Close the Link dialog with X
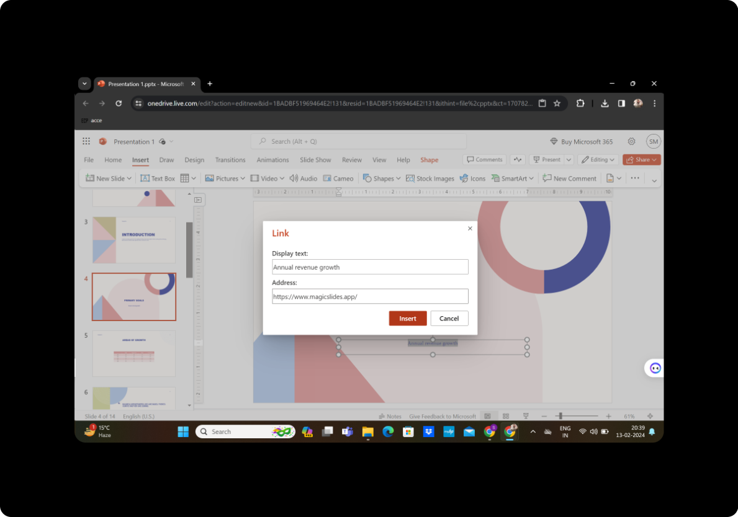The height and width of the screenshot is (517, 738). [470, 228]
